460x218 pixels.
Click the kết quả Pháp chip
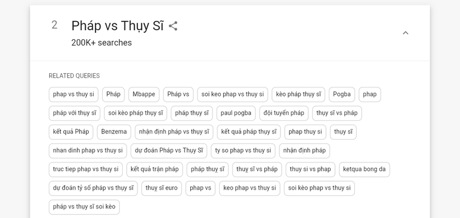point(71,132)
